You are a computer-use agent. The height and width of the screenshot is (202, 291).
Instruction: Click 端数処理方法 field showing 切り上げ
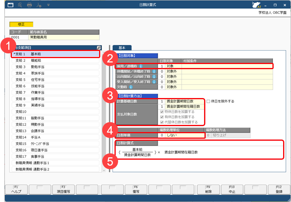pyautogui.click(x=228, y=135)
